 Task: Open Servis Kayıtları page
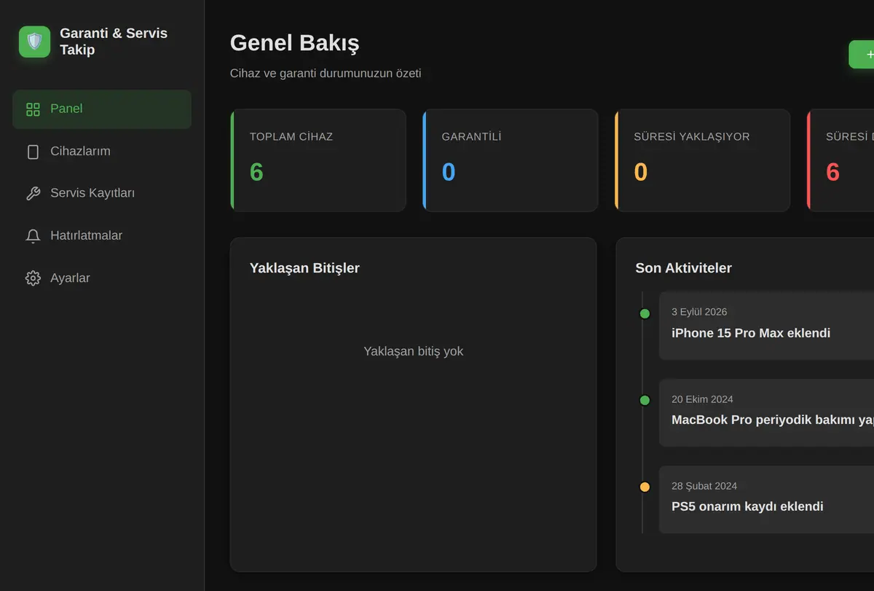click(102, 193)
